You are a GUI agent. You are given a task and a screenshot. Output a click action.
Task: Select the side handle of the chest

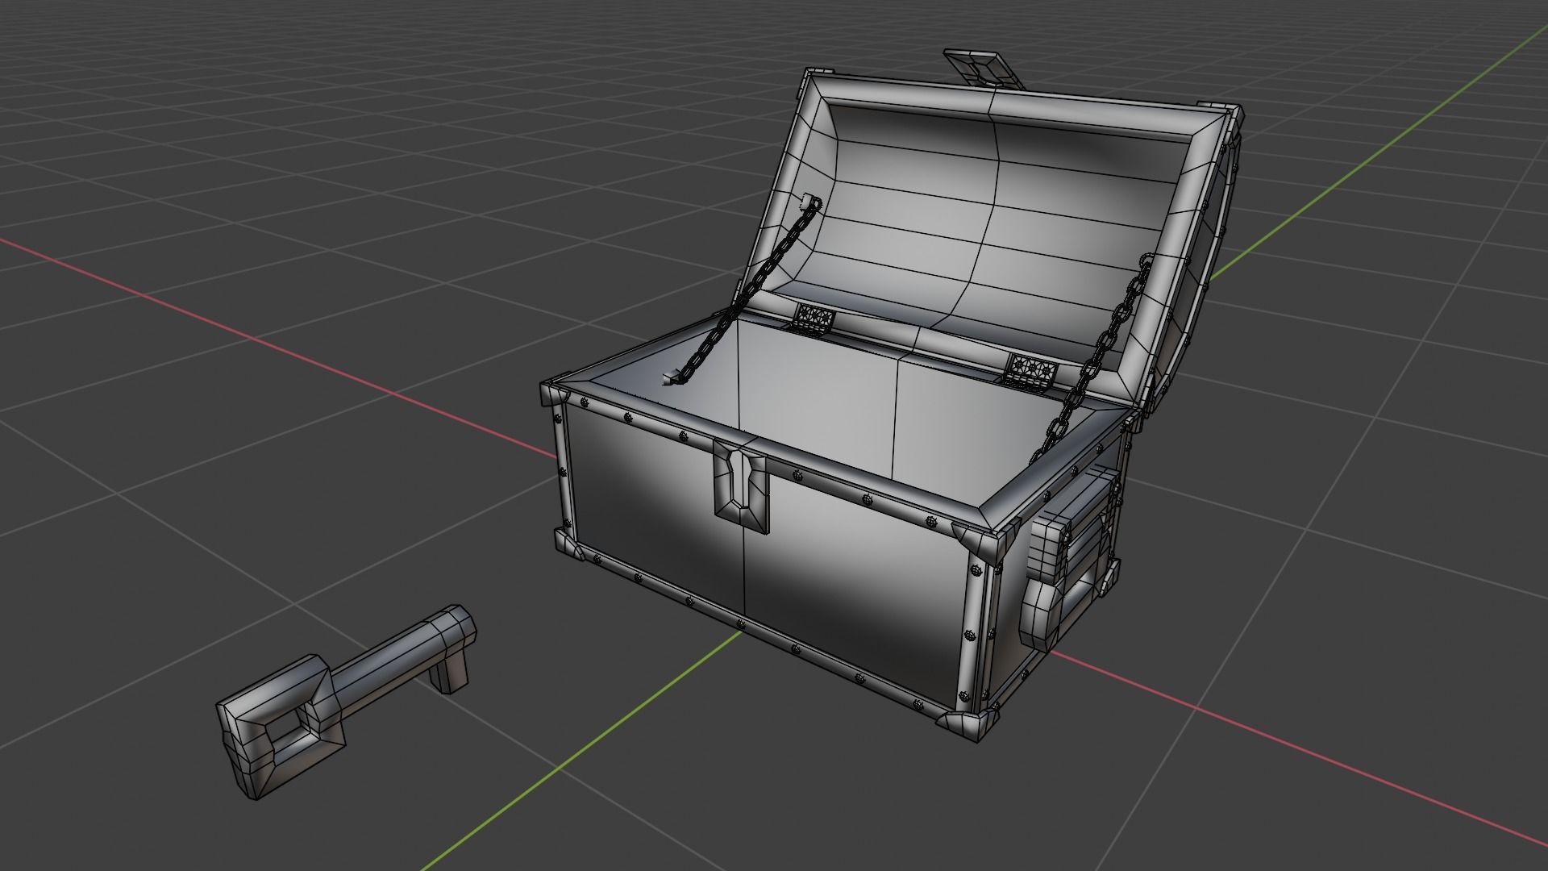tap(1070, 557)
